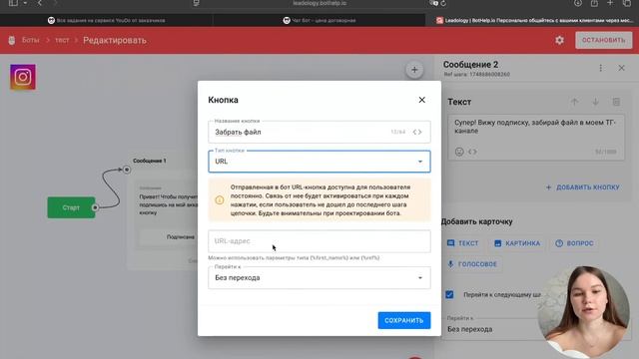Screen dimensions: 639x359
Task: Move the Текст card down
Action: (x=595, y=102)
